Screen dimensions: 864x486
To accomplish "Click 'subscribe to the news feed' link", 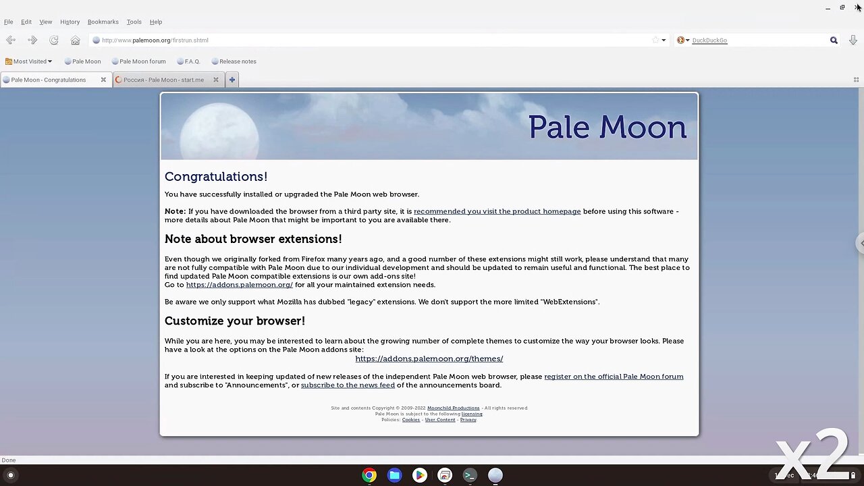I will [348, 385].
